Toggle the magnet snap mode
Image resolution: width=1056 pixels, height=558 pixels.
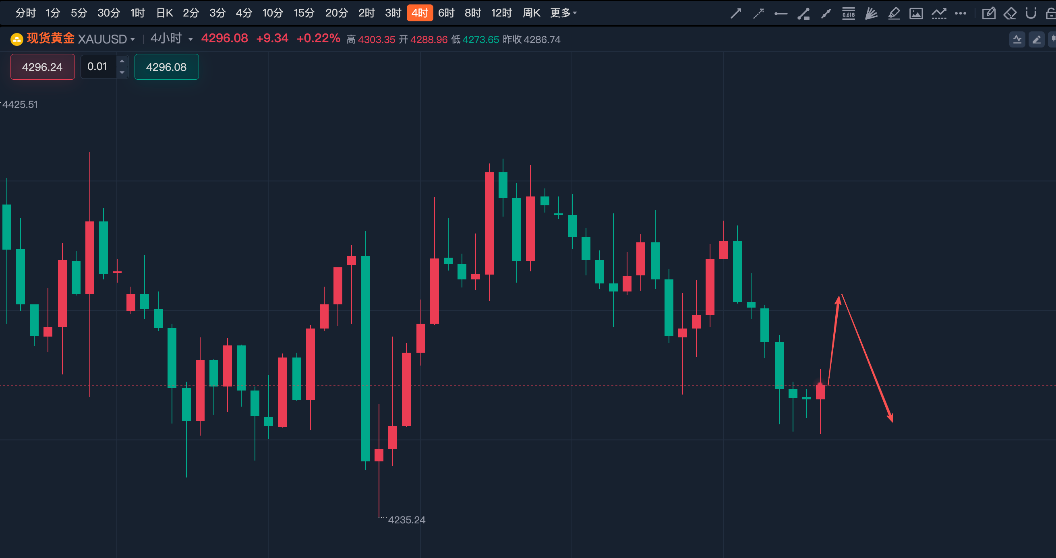(x=1031, y=14)
